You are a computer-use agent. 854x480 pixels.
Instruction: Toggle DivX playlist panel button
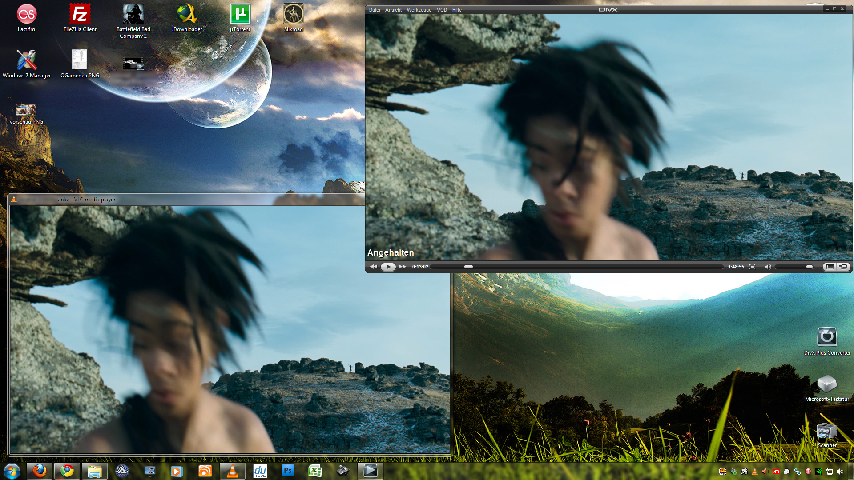(x=830, y=267)
